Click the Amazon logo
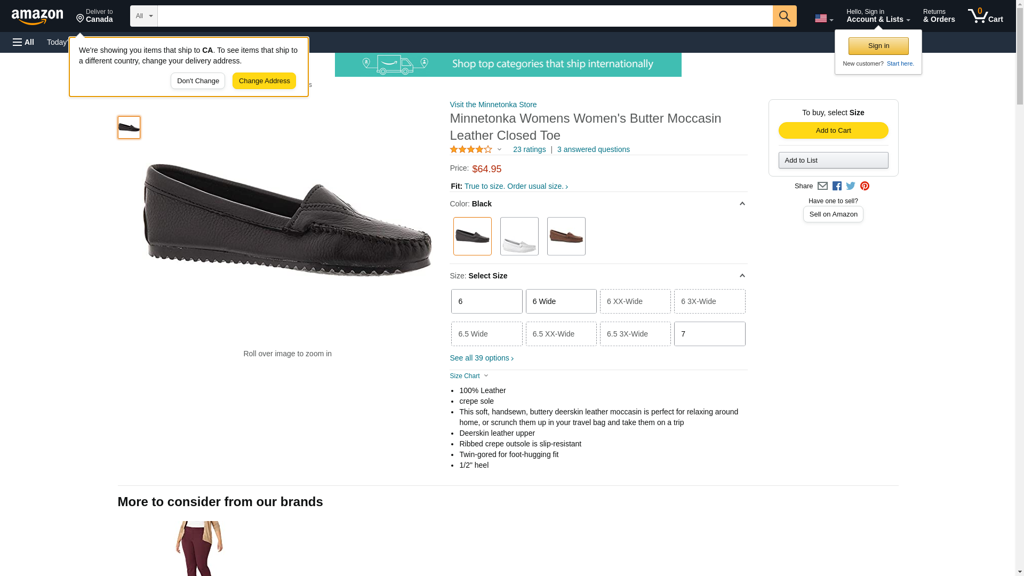1024x576 pixels. coord(37,17)
